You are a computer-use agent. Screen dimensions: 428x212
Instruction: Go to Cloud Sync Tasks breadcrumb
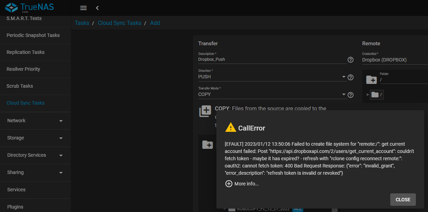coord(119,23)
